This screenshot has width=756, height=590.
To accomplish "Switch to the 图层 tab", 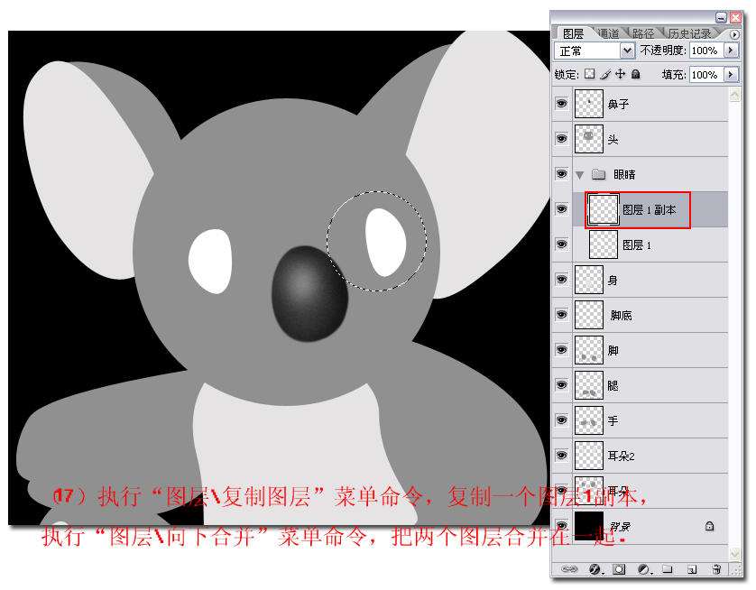I will (573, 33).
